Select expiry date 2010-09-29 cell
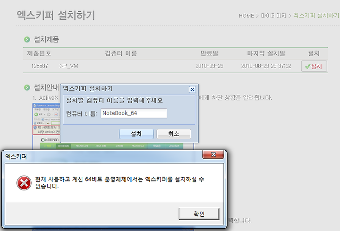Viewport: 340px width, 231px height. 210,66
